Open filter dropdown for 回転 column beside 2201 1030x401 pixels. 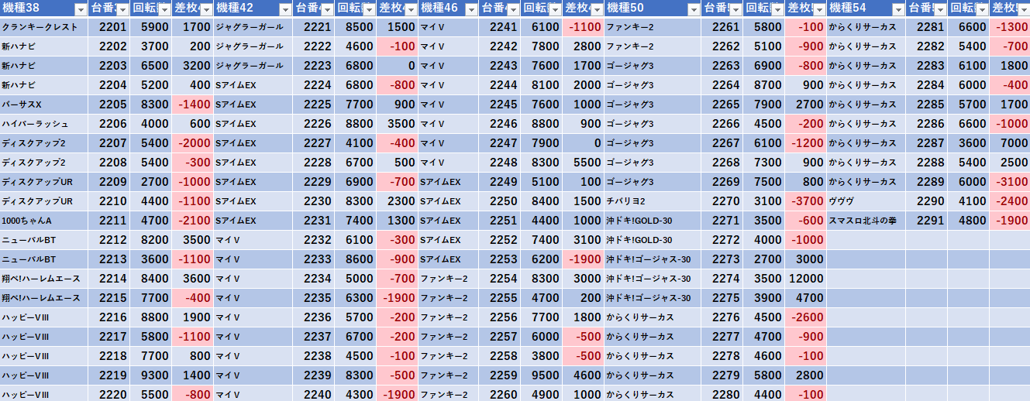point(164,9)
